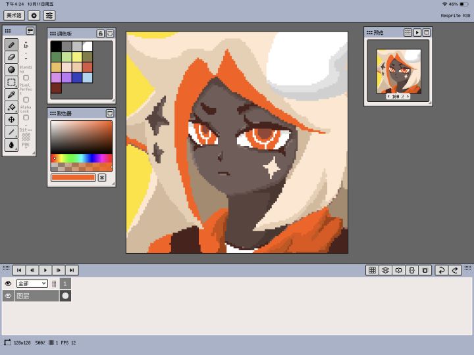Activate the Move tool

click(x=11, y=120)
